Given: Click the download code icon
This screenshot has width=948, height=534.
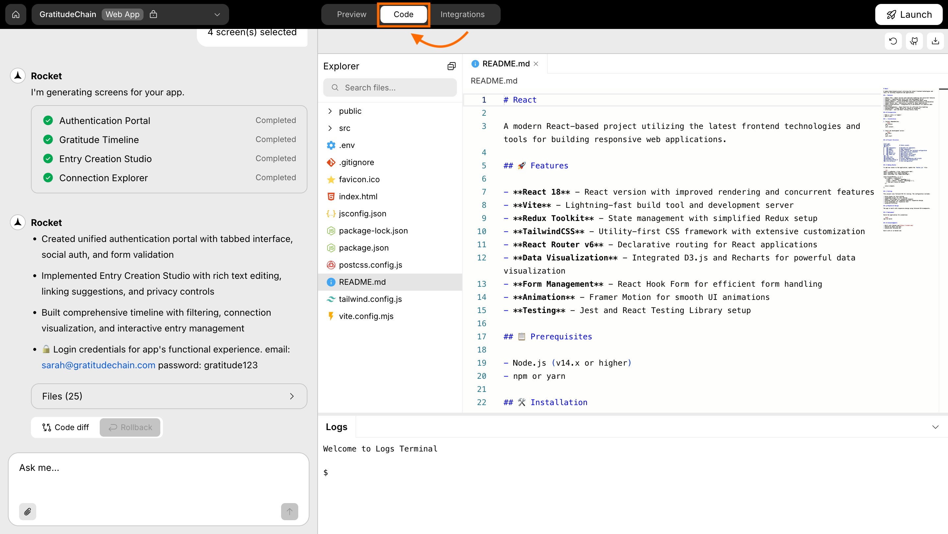Looking at the screenshot, I should (x=936, y=41).
